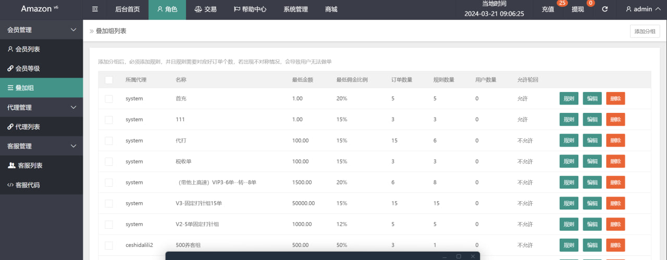
Task: Click 编辑 for the 111 row
Action: 592,119
